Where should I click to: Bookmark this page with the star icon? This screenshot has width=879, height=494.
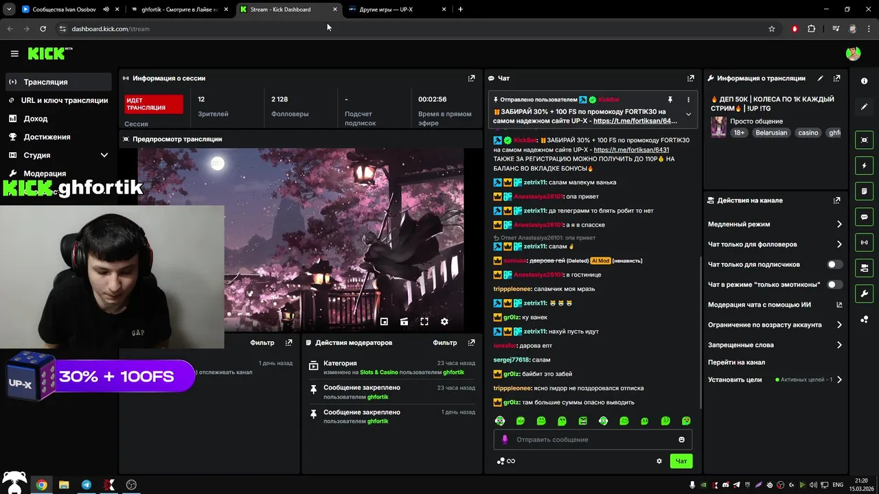click(772, 29)
